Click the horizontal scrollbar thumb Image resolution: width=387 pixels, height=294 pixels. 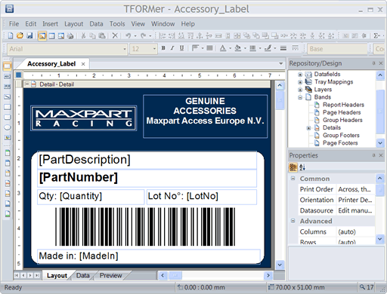tap(175, 275)
